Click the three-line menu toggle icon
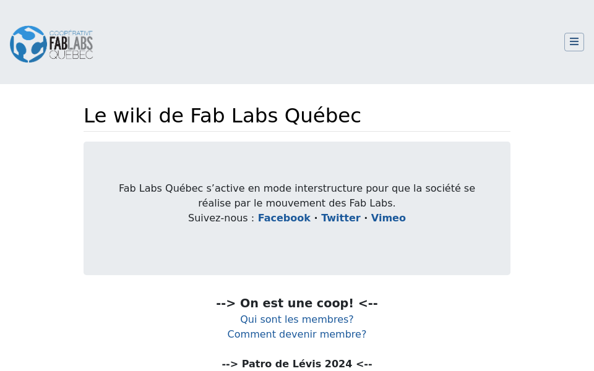 574,41
